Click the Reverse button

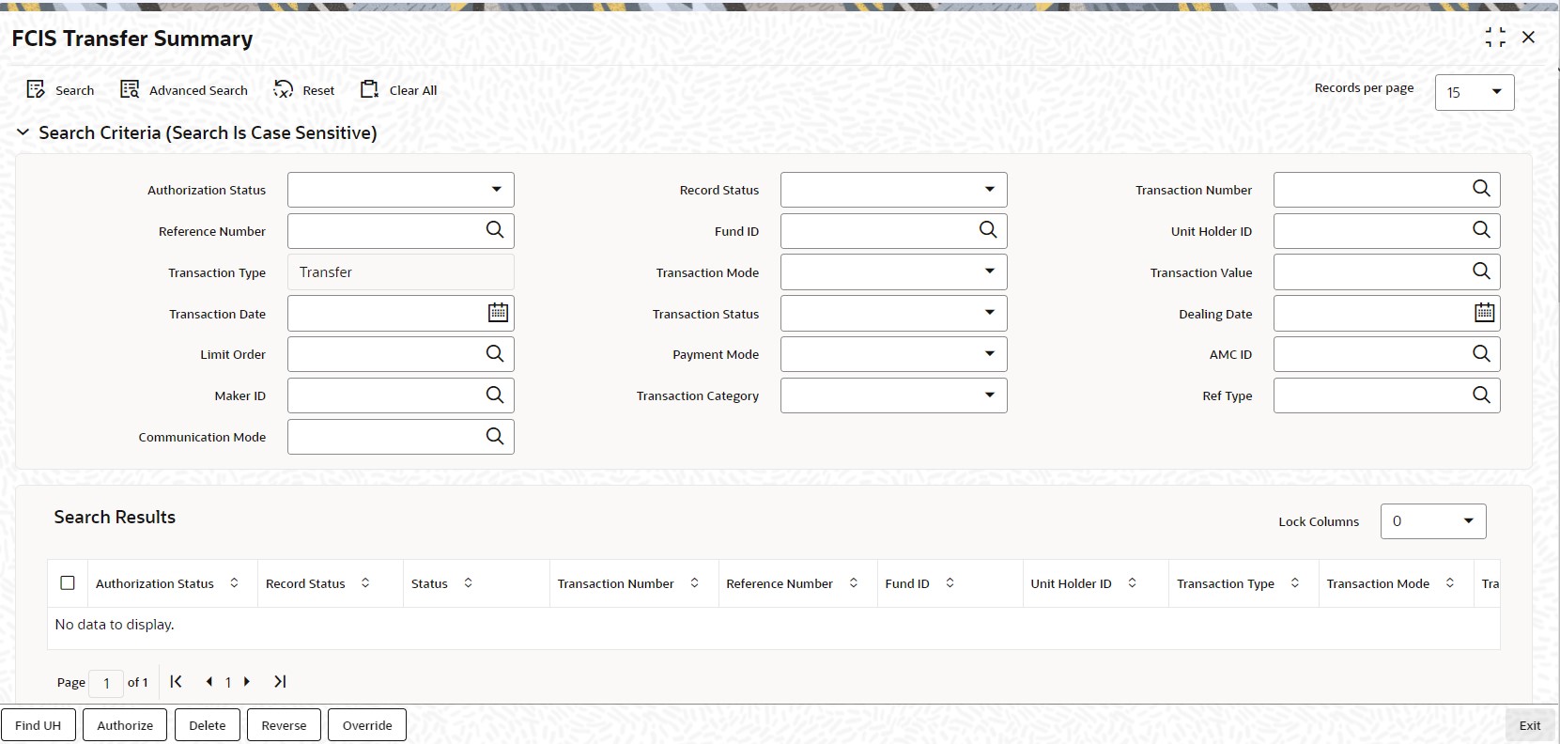(x=285, y=725)
